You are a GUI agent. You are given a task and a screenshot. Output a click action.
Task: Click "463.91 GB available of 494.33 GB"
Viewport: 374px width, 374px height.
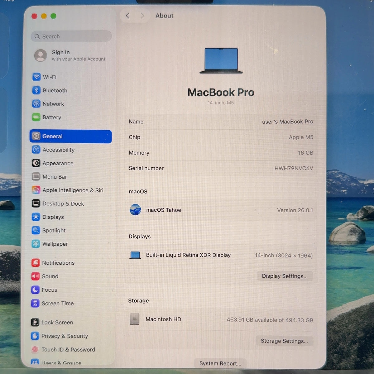click(270, 320)
